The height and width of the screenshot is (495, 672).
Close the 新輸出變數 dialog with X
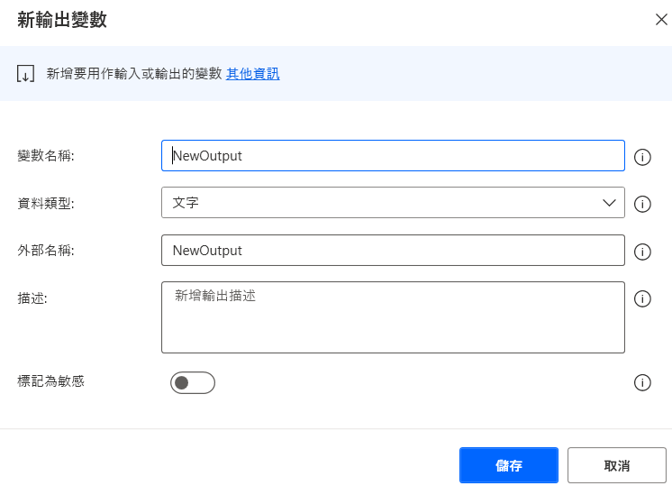point(661,19)
